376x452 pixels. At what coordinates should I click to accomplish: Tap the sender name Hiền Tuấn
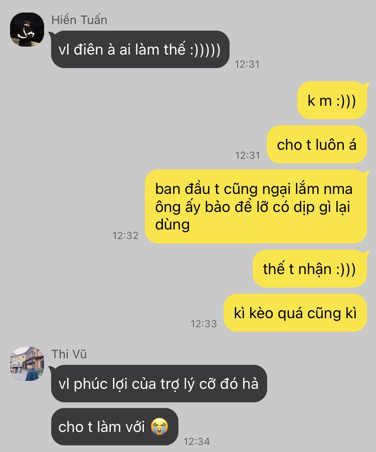(x=79, y=20)
